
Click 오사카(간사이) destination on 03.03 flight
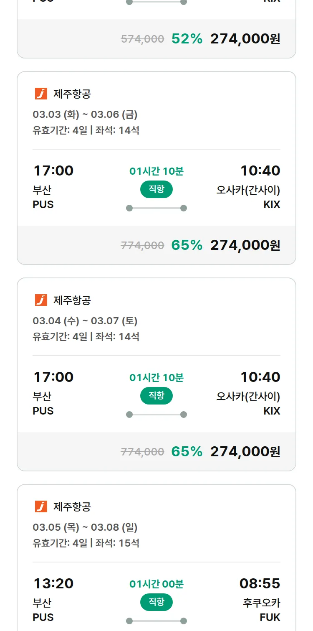[248, 190]
